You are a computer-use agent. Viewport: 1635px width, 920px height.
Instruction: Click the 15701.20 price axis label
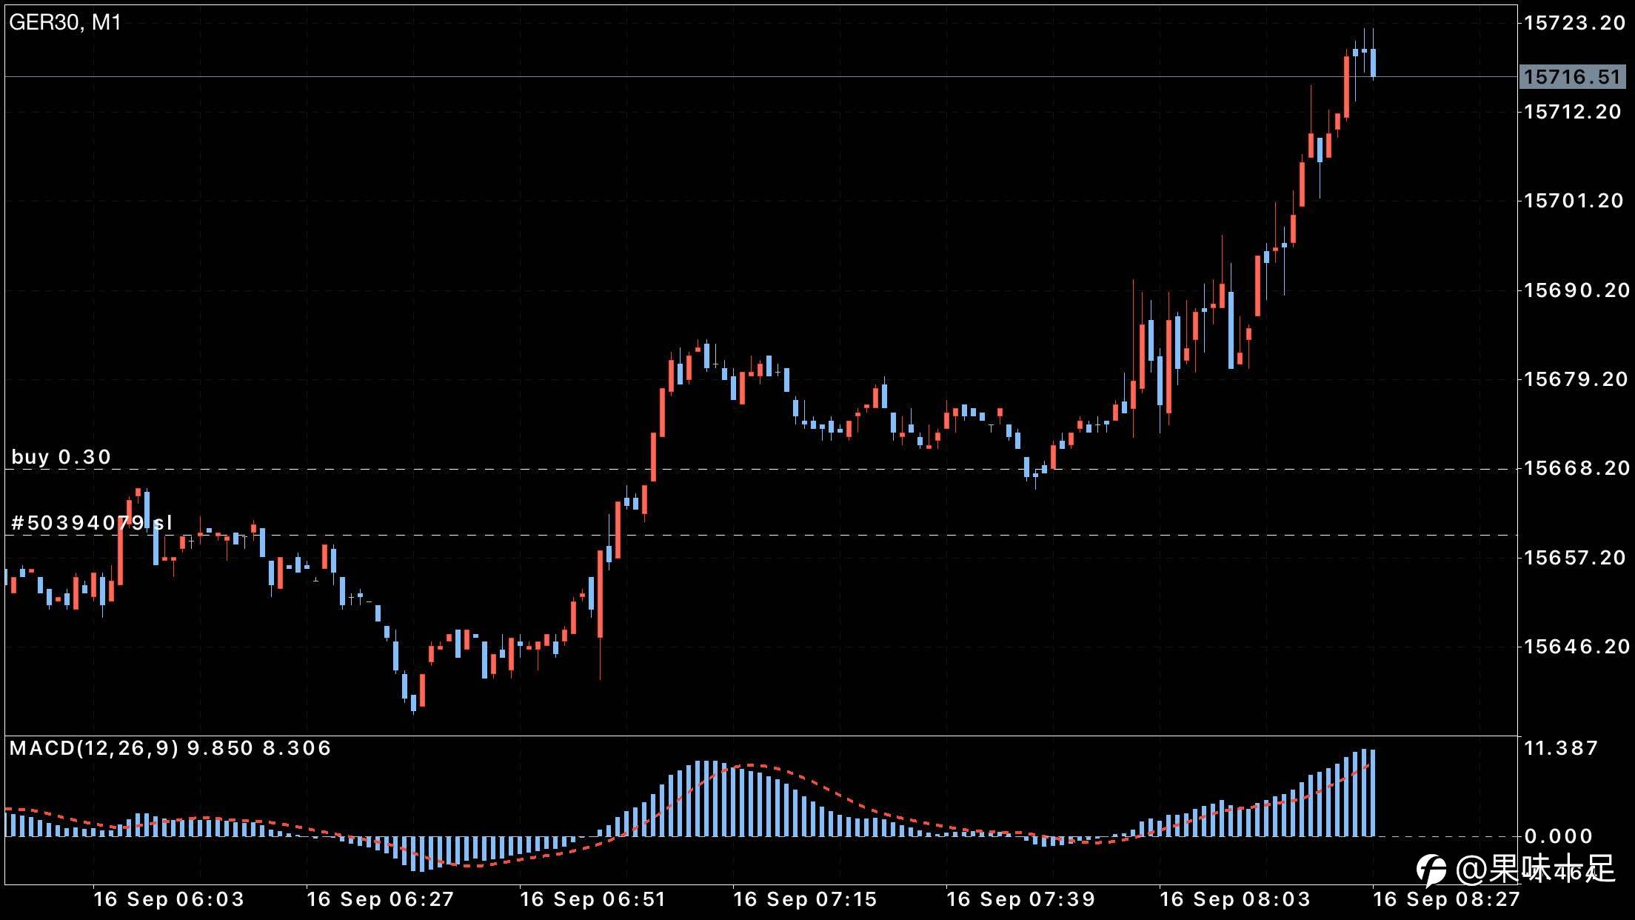click(1573, 201)
